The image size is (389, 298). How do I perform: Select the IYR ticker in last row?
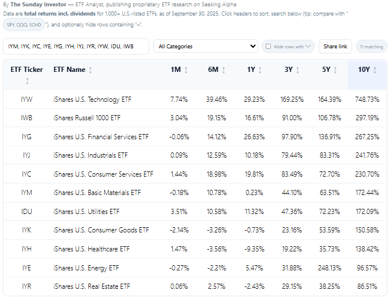click(x=27, y=286)
